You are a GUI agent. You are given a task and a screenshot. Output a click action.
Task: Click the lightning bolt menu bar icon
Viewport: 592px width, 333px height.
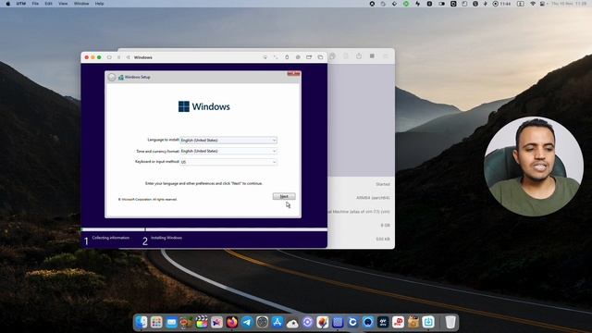click(417, 4)
